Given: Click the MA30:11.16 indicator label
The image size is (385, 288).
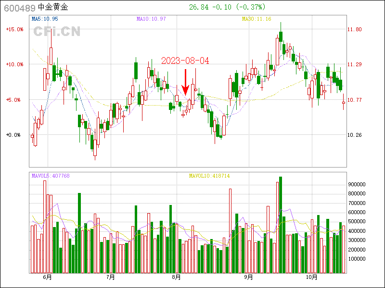Looking at the screenshot, I should pos(257,19).
